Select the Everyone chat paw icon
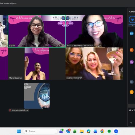The image size is (135, 135). point(132,19)
